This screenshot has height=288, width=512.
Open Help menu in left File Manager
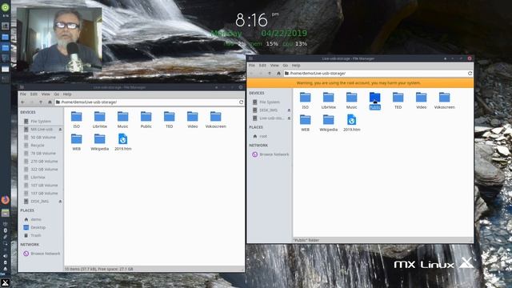point(67,94)
